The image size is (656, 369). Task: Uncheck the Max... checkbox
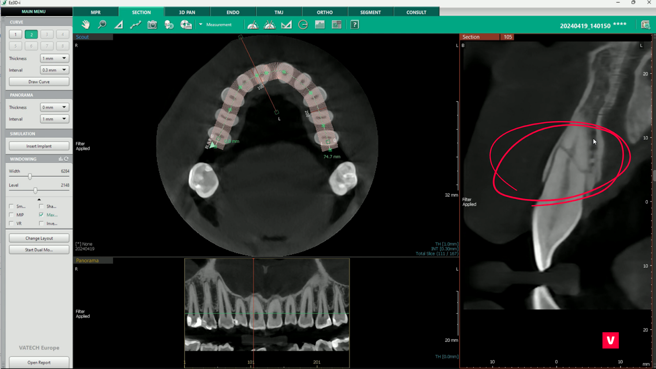pos(41,215)
